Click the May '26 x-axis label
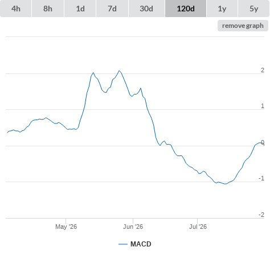270x259 pixels. coord(66,227)
